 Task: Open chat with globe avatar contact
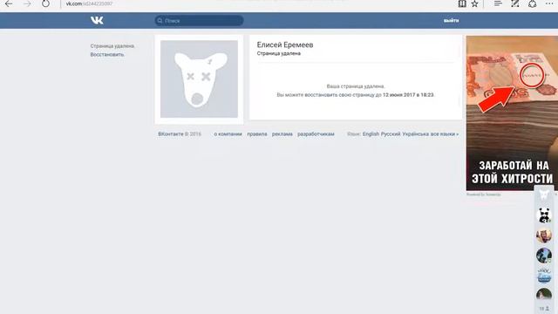click(x=544, y=256)
